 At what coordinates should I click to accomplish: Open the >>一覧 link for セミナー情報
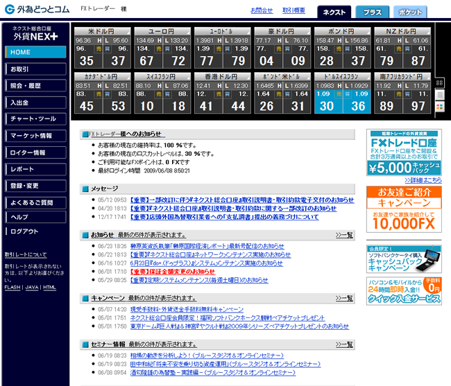(x=344, y=344)
